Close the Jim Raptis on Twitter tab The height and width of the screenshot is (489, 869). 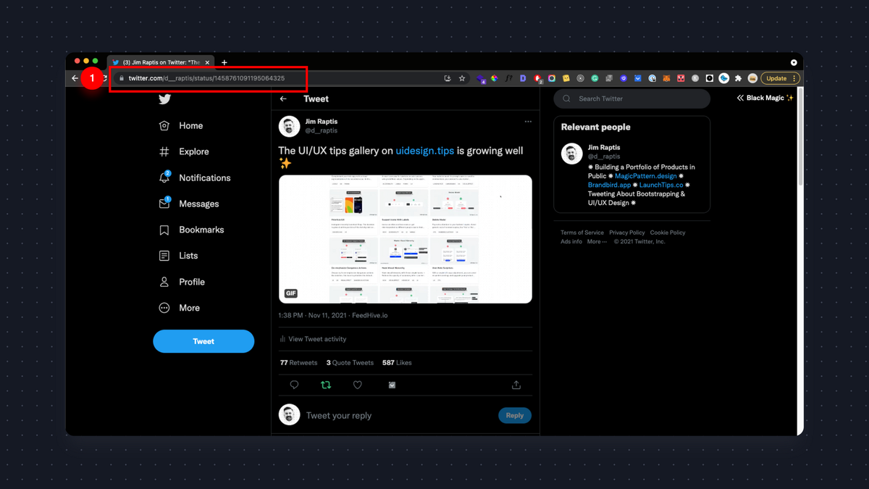(x=207, y=63)
